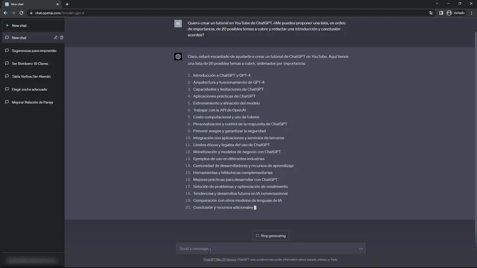Open the ChatGPT Mar 23 Version link
The image size is (477, 268).
(219, 259)
